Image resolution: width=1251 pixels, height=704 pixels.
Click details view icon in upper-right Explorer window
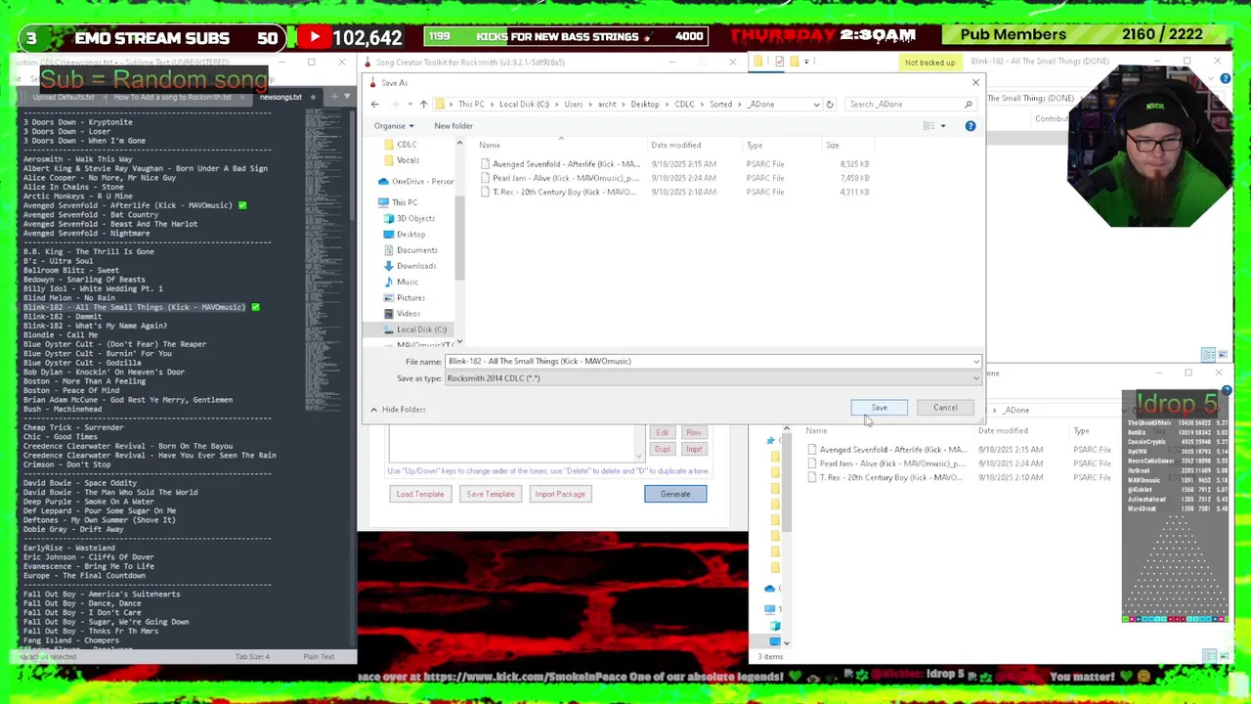pyautogui.click(x=1209, y=355)
